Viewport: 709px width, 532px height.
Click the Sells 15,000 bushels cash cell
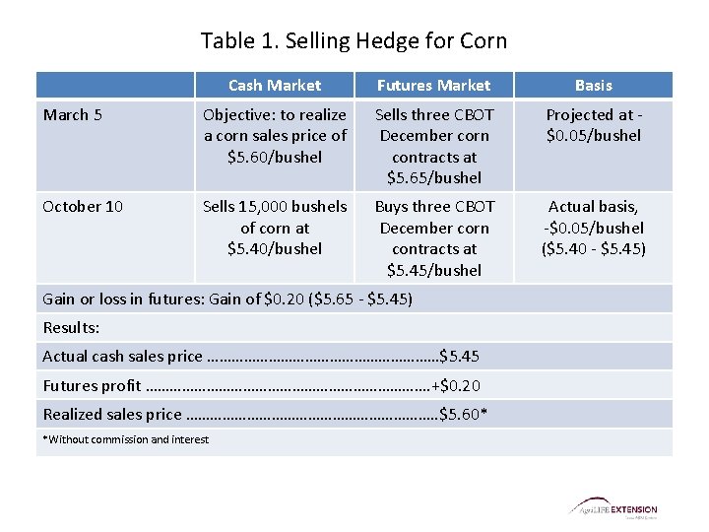pos(274,237)
